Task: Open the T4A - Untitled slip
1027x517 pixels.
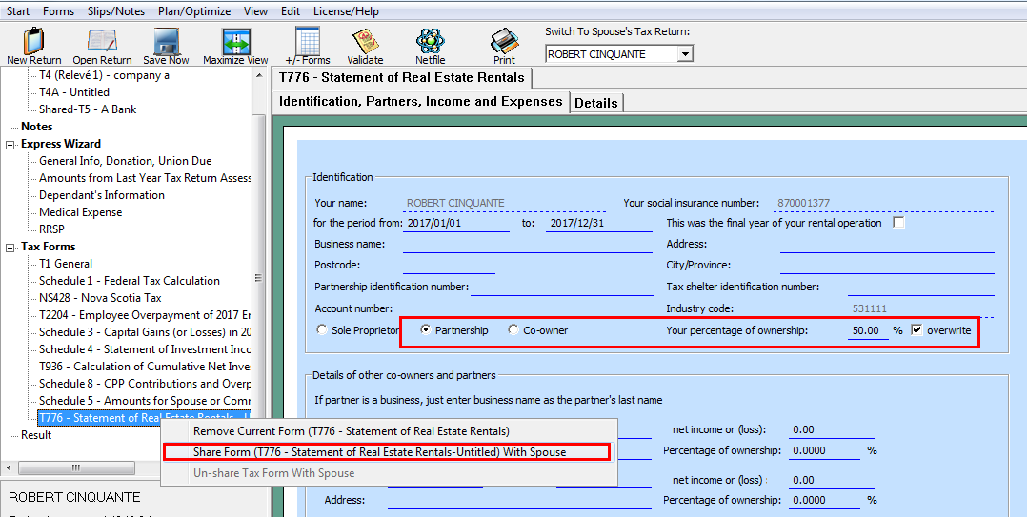Action: (74, 92)
